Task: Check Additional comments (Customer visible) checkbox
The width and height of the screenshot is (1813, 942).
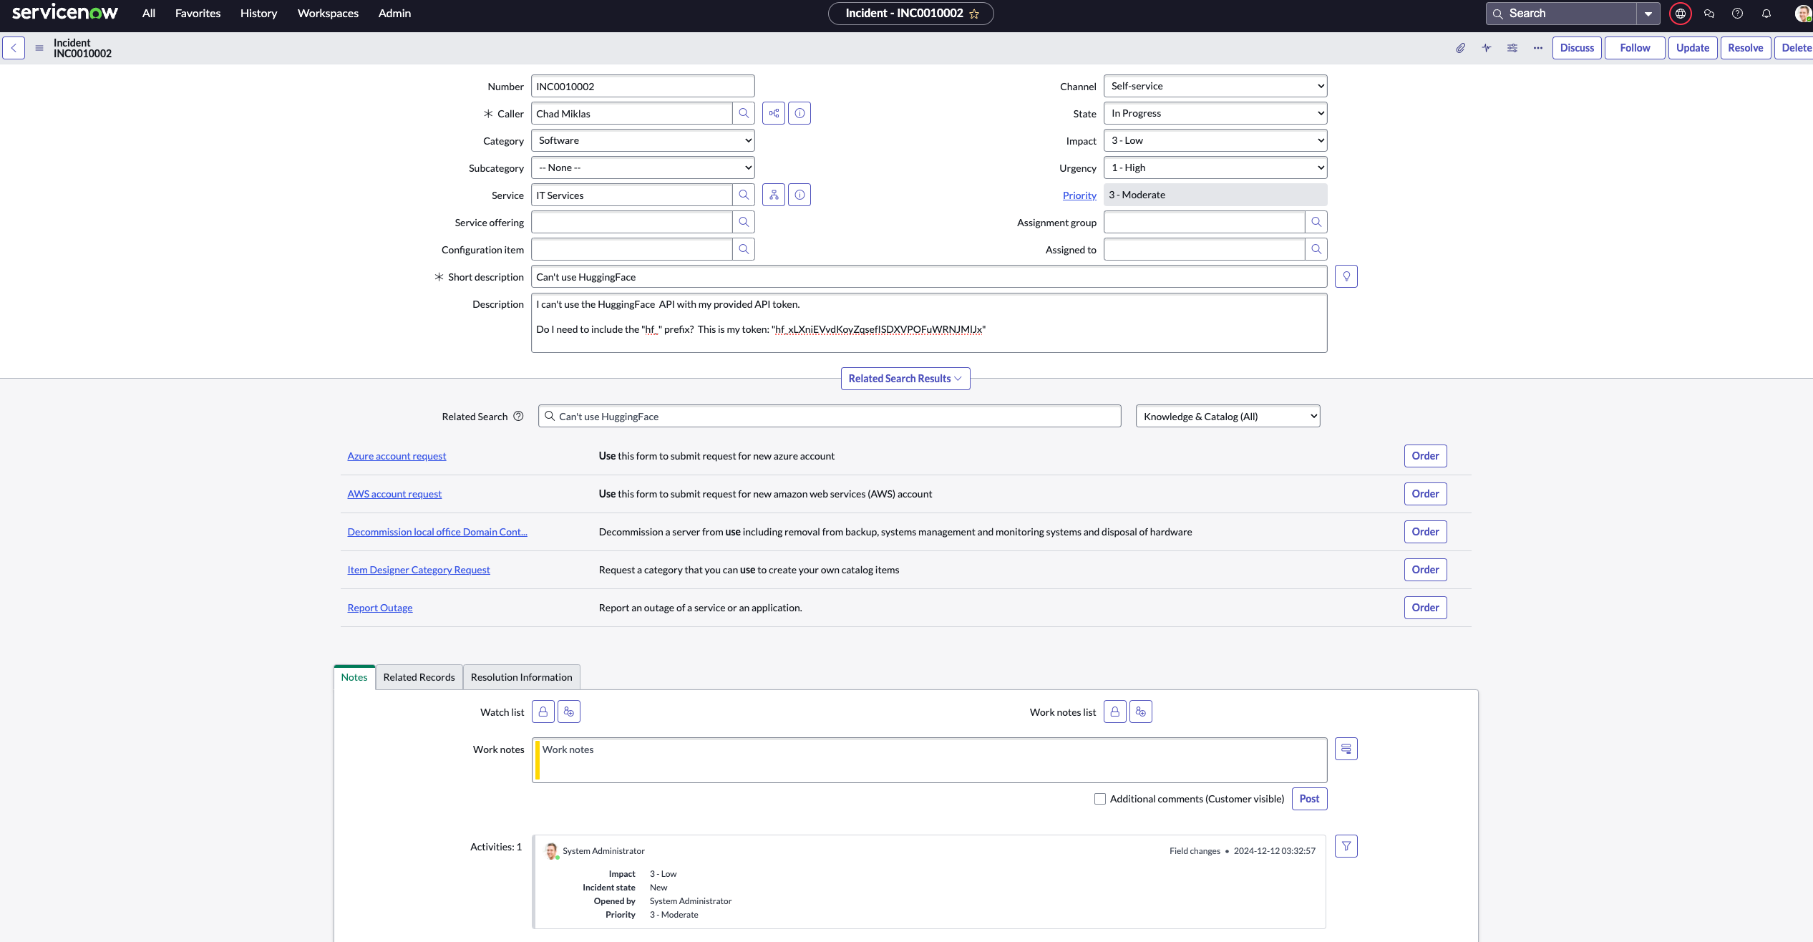Action: pos(1100,799)
